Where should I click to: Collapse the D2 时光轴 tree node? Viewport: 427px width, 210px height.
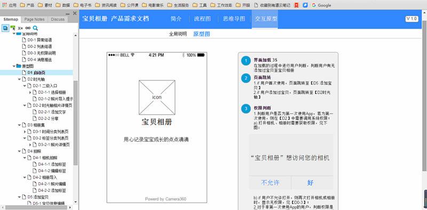pos(19,79)
